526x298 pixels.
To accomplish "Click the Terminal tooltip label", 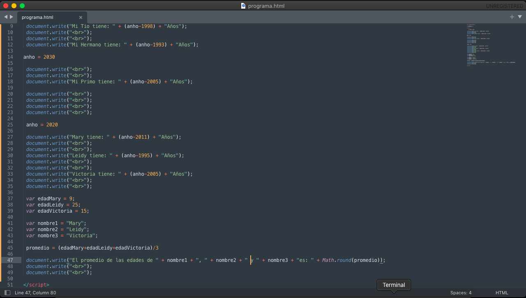I will click(394, 285).
